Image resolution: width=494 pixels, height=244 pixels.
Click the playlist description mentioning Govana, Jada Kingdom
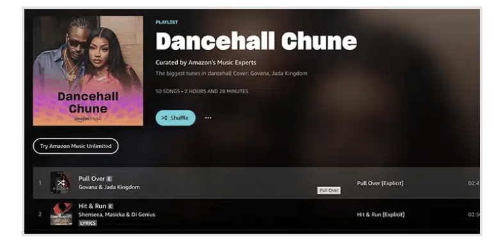point(232,73)
